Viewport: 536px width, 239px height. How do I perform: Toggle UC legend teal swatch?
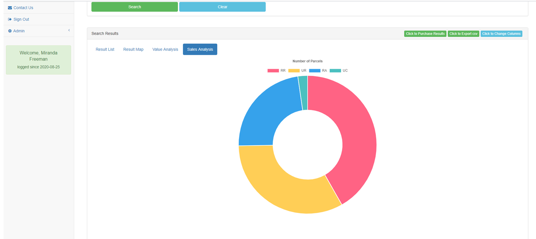tap(335, 71)
